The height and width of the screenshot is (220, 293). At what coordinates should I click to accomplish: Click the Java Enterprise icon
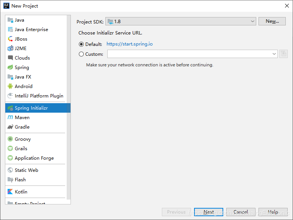tap(10, 30)
